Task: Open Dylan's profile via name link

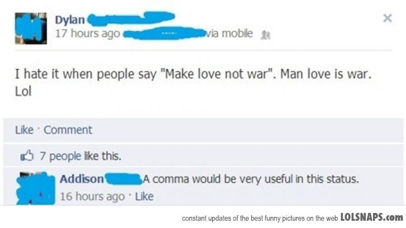Action: point(69,20)
